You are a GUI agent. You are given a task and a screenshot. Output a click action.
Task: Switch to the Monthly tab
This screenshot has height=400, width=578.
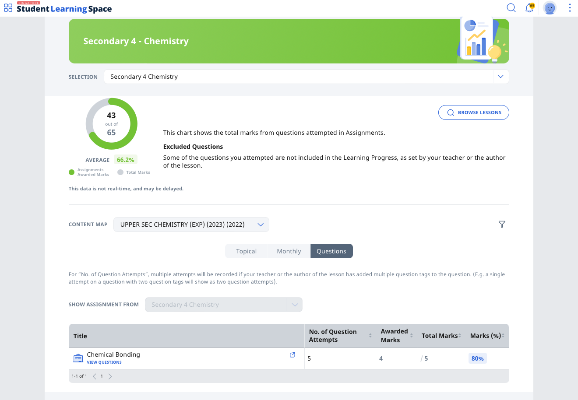click(289, 251)
